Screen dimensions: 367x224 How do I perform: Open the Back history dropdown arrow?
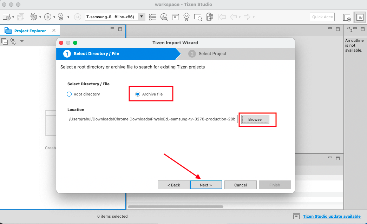[x=240, y=17]
